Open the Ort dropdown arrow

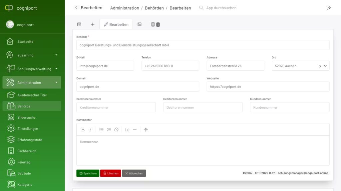pos(325,66)
